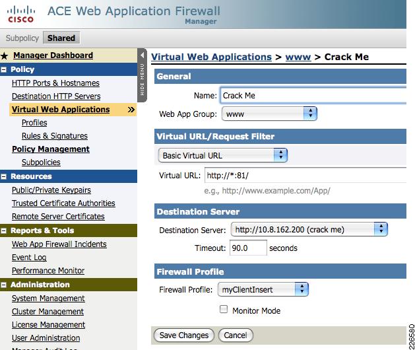Collapse the Resources section
The width and height of the screenshot is (415, 350).
4,177
